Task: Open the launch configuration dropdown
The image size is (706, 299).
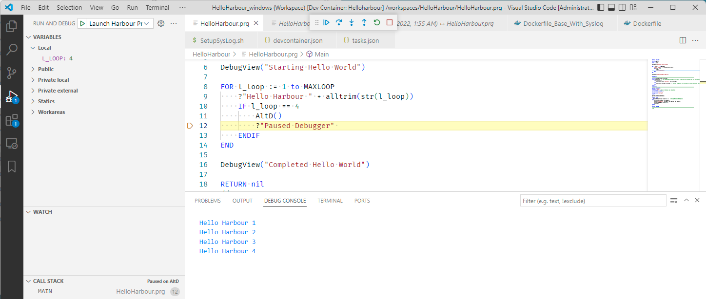Action: coord(119,23)
